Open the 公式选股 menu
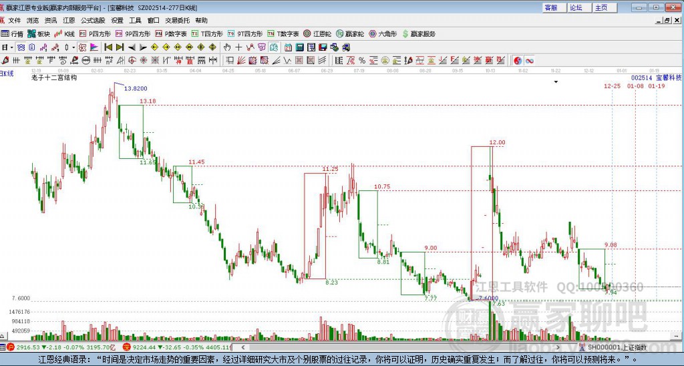Image resolution: width=684 pixels, height=366 pixels. click(94, 20)
